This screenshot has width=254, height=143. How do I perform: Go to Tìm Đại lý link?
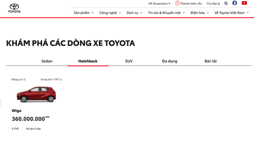click(x=213, y=3)
